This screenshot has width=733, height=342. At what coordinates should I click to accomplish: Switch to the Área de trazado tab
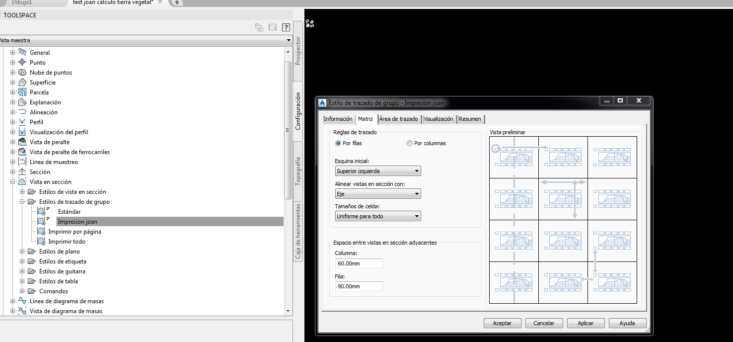coord(398,119)
